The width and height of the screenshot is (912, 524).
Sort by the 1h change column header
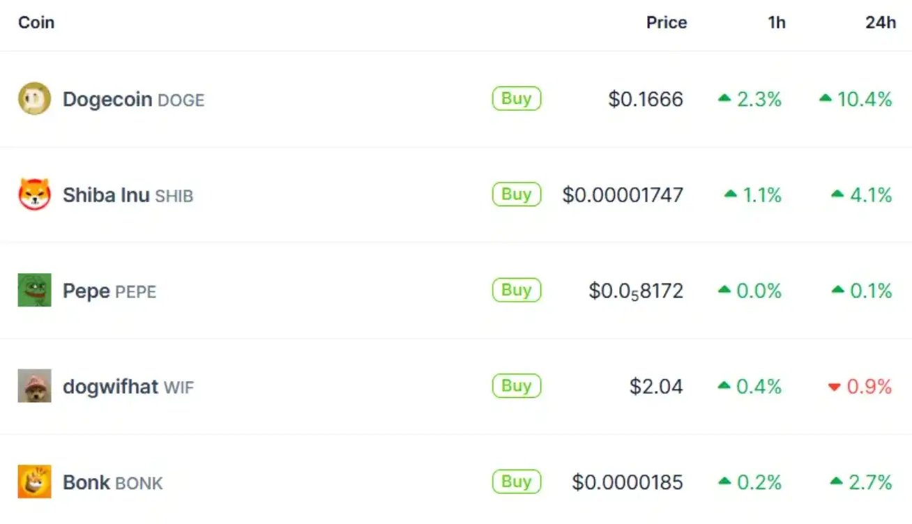pos(777,22)
